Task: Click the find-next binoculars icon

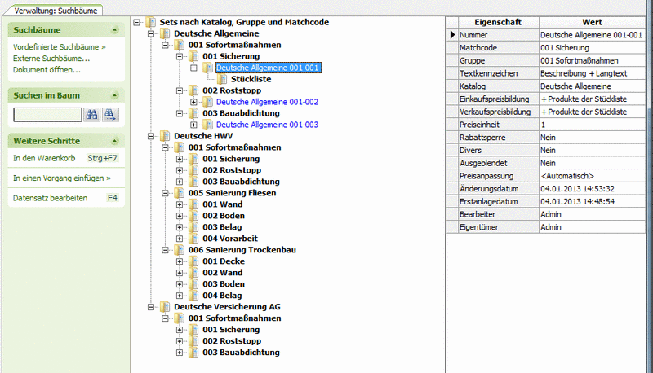Action: click(x=110, y=115)
